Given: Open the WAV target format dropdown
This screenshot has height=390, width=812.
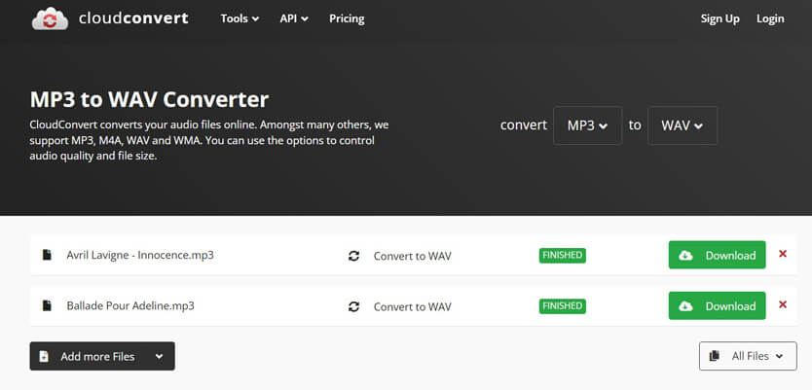Looking at the screenshot, I should click(x=682, y=125).
